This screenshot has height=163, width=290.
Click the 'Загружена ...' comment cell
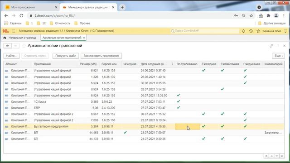pos(273,133)
